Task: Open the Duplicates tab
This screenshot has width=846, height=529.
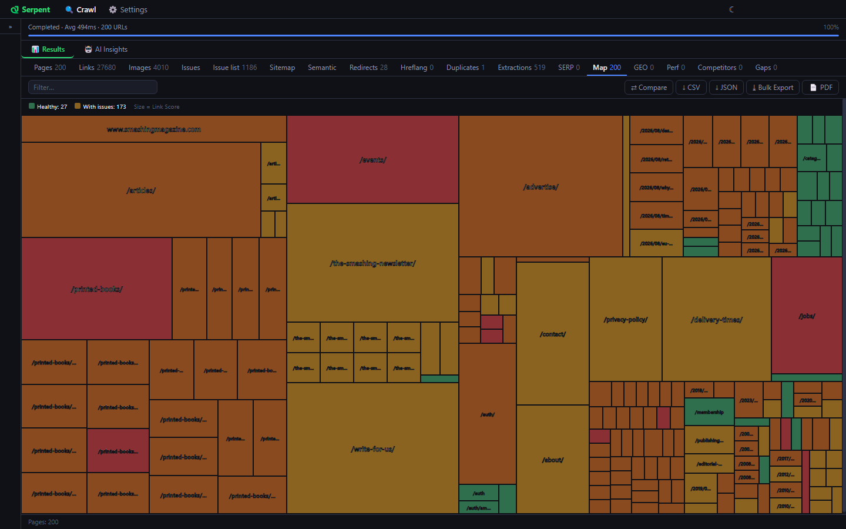Action: (x=465, y=68)
